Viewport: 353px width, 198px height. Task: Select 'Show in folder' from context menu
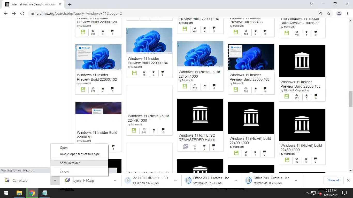point(79,163)
